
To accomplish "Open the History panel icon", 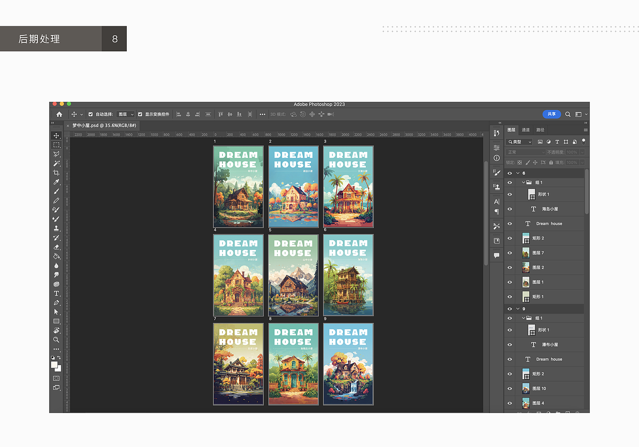I will [x=496, y=133].
